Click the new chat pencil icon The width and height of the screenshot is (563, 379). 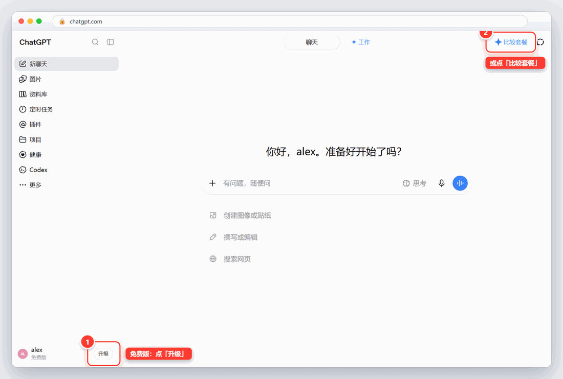coord(23,64)
